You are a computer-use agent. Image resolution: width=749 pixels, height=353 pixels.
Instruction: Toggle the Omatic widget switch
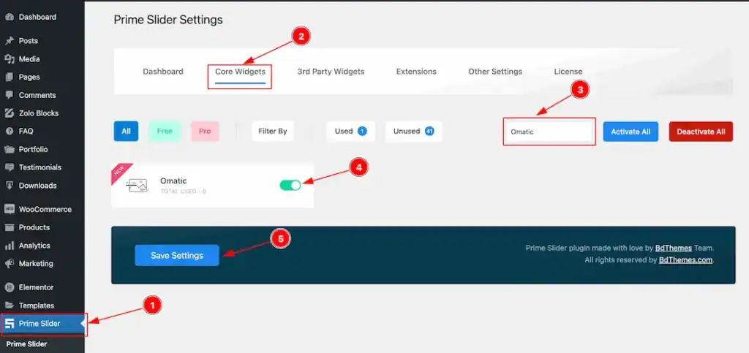click(x=290, y=185)
